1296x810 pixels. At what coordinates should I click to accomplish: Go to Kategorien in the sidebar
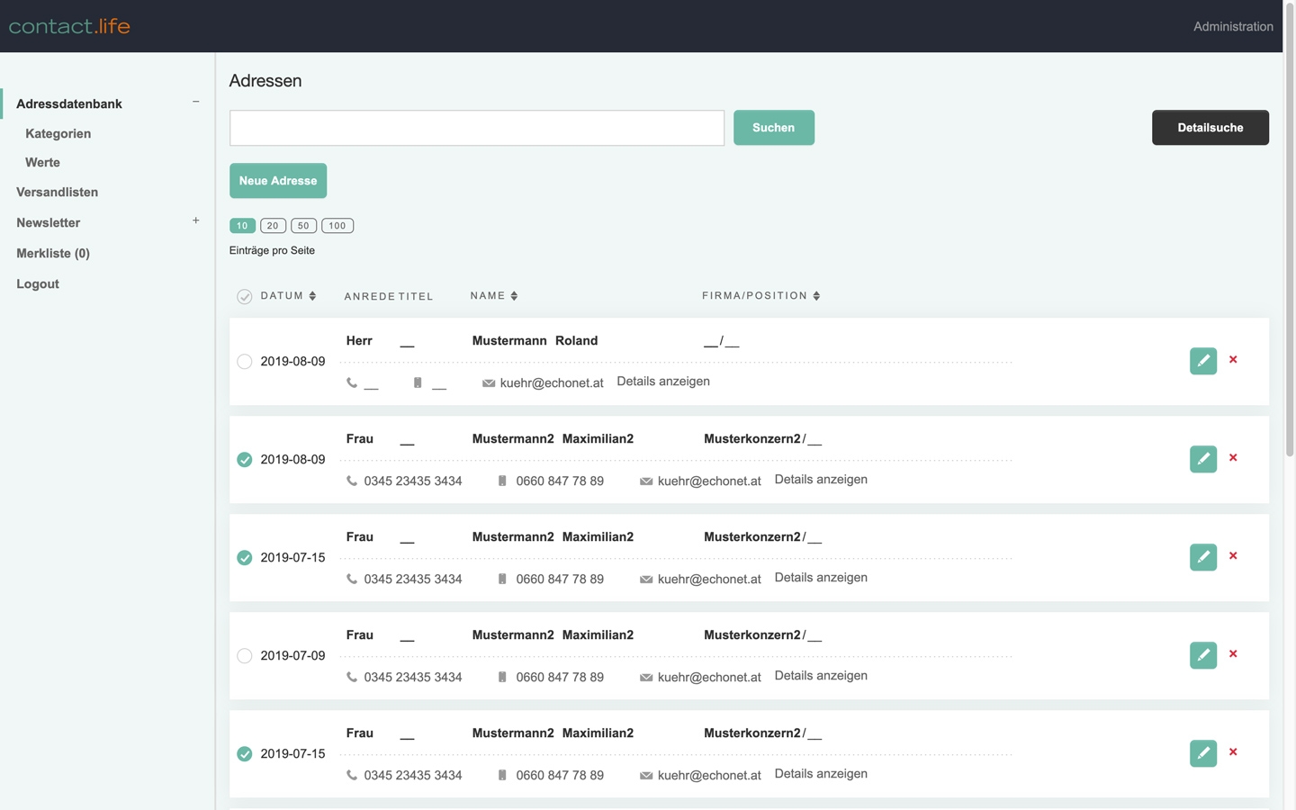pos(58,133)
